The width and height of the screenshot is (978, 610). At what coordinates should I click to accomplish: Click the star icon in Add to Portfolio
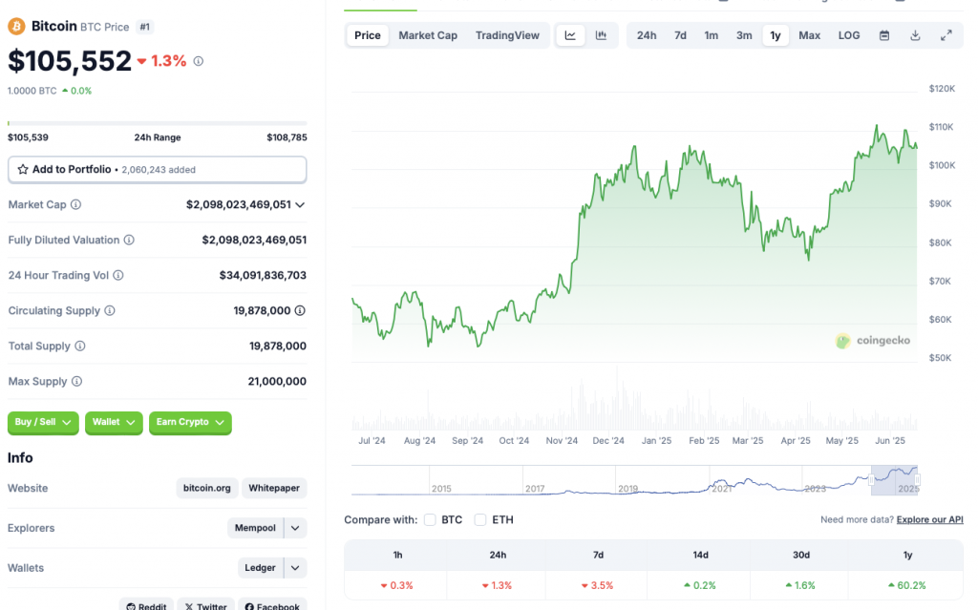(23, 169)
